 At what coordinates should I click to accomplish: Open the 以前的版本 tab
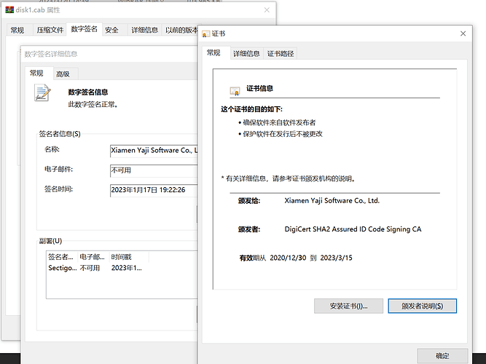pyautogui.click(x=181, y=30)
